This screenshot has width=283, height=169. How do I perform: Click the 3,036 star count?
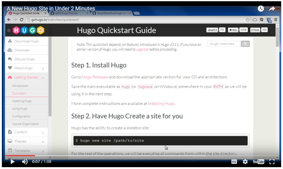point(243,30)
